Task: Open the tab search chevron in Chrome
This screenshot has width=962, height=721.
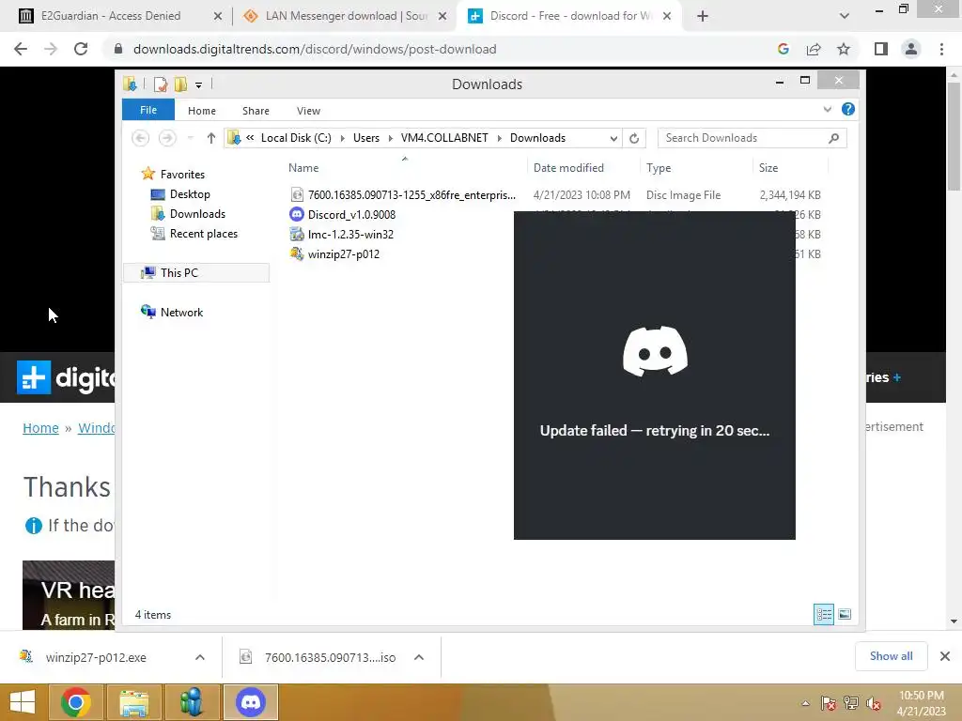Action: click(845, 16)
